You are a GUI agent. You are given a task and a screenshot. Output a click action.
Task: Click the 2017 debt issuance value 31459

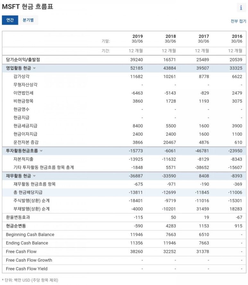coord(203,209)
